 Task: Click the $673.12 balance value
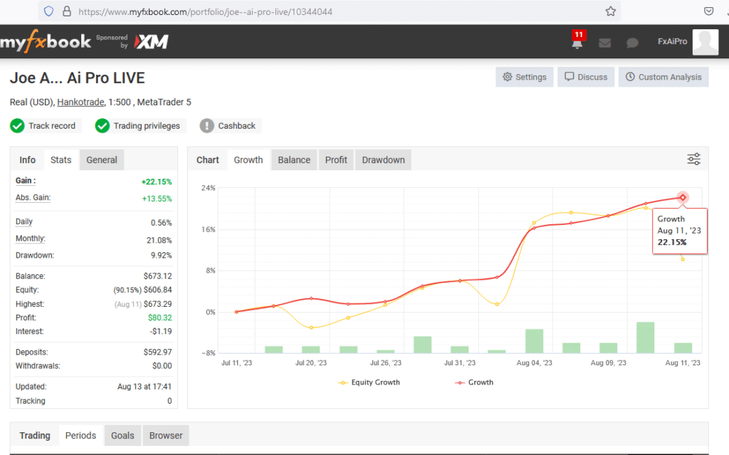pos(157,276)
